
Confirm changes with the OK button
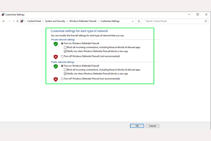[137, 126]
